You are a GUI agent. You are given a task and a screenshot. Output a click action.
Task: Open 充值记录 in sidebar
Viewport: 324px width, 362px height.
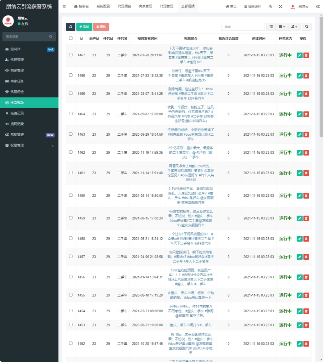point(29,113)
